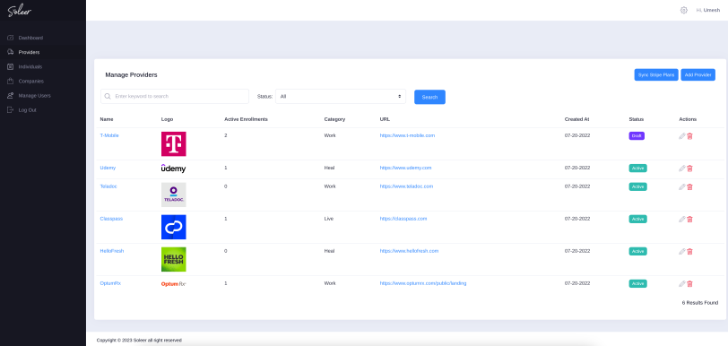Screen dimensions: 728x346
Task: Open the Companies menu item
Action: coord(31,81)
